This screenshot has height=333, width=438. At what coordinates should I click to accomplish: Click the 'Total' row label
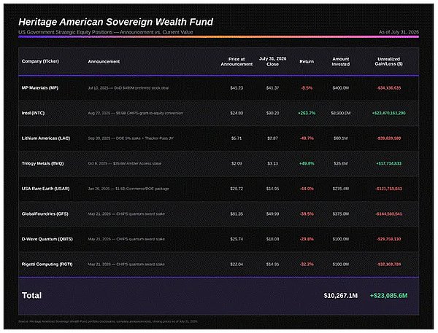pyautogui.click(x=31, y=295)
